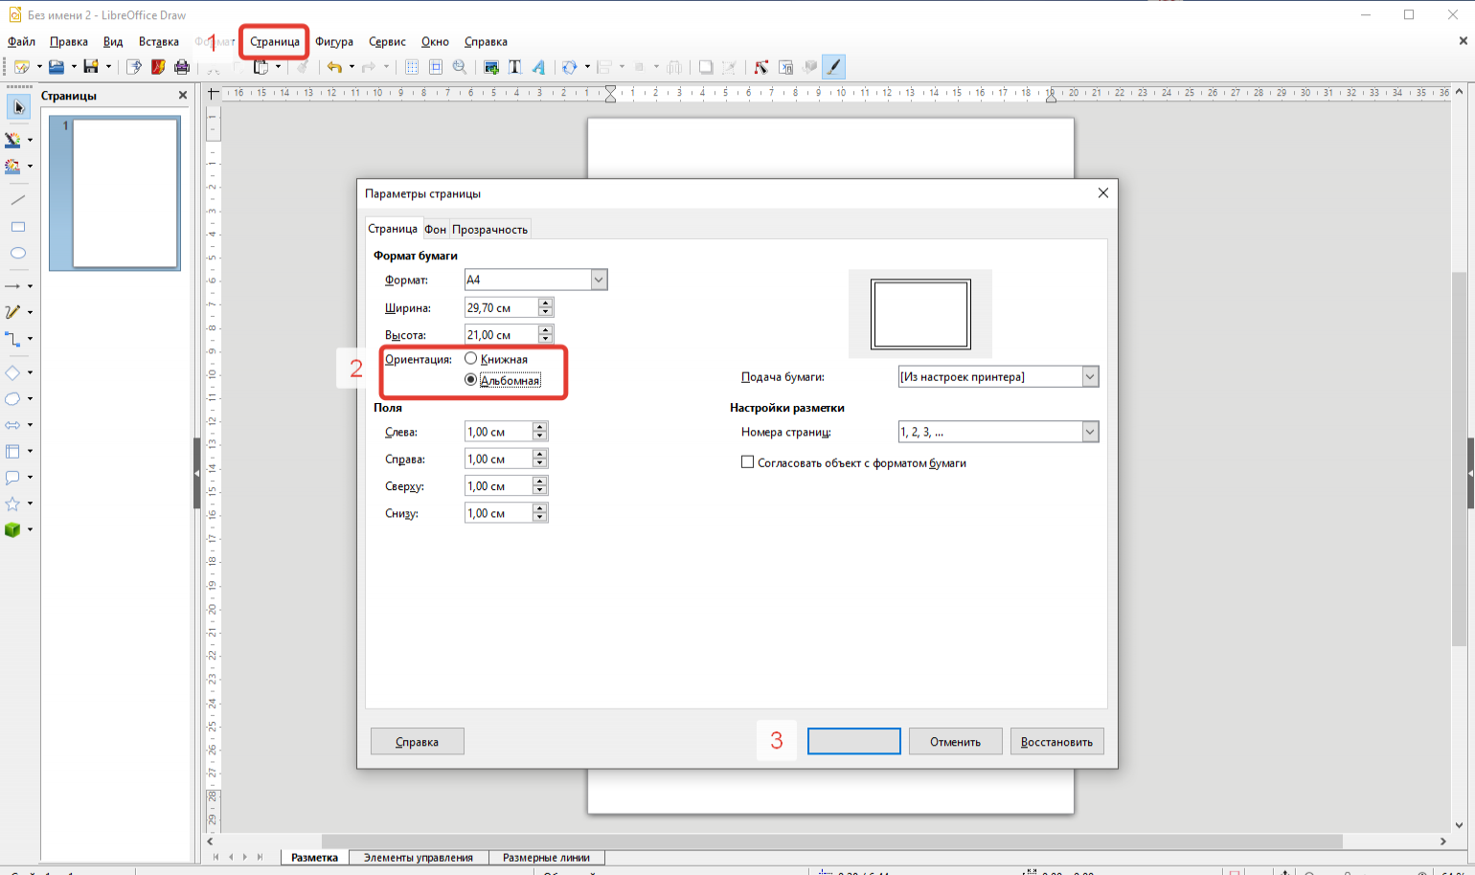Open the Страница menu
The image size is (1475, 875).
(275, 42)
